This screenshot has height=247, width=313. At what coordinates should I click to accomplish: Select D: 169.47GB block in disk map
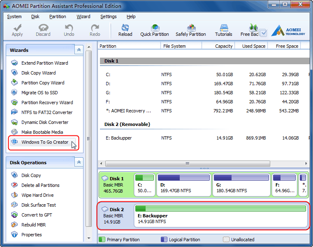[x=184, y=185]
